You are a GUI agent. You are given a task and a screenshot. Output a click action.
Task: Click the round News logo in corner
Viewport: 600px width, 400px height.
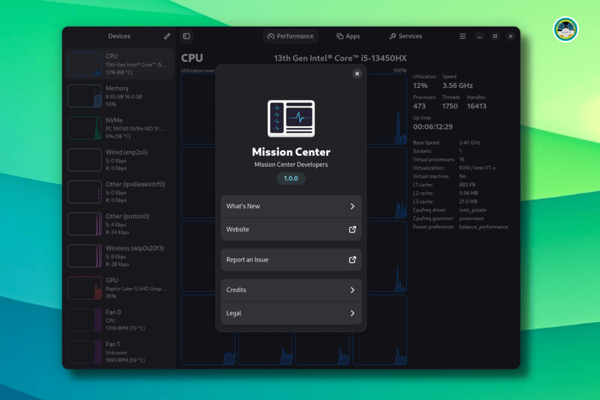tap(565, 30)
